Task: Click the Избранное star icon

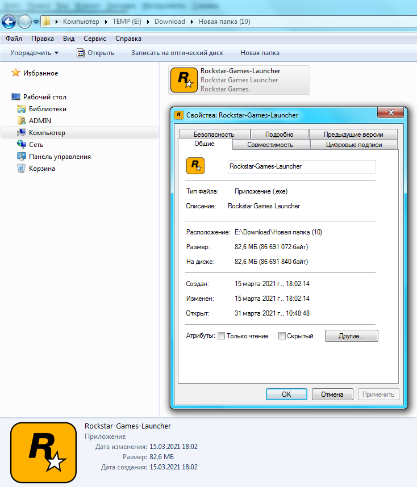Action: point(15,73)
